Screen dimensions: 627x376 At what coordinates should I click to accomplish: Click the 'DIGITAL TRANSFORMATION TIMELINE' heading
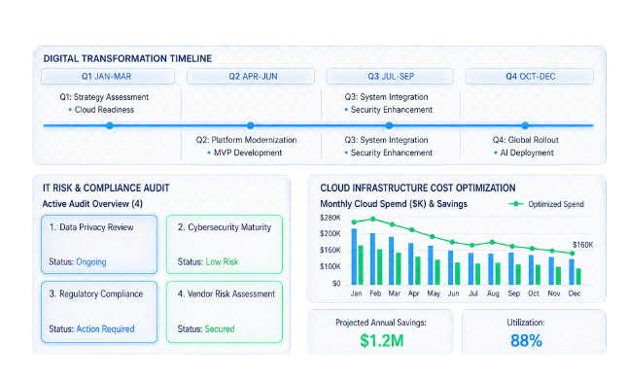127,58
